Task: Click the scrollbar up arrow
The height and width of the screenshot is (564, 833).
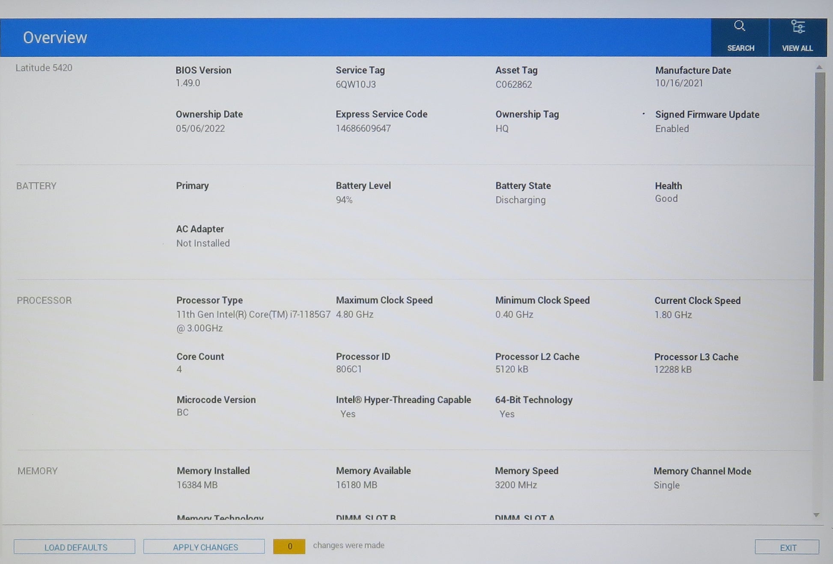Action: (x=819, y=67)
